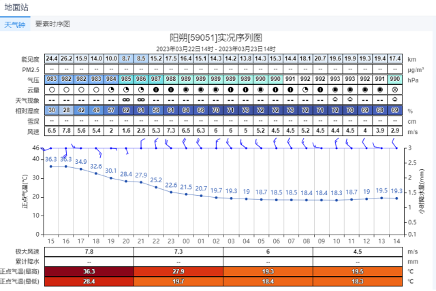
Task: Select the crossed-circle cloud icon at 14时
Action: (x=396, y=90)
